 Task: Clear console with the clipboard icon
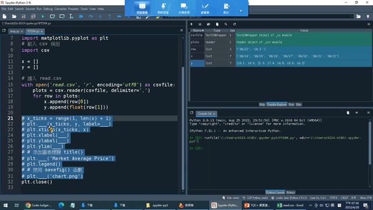(x=348, y=113)
